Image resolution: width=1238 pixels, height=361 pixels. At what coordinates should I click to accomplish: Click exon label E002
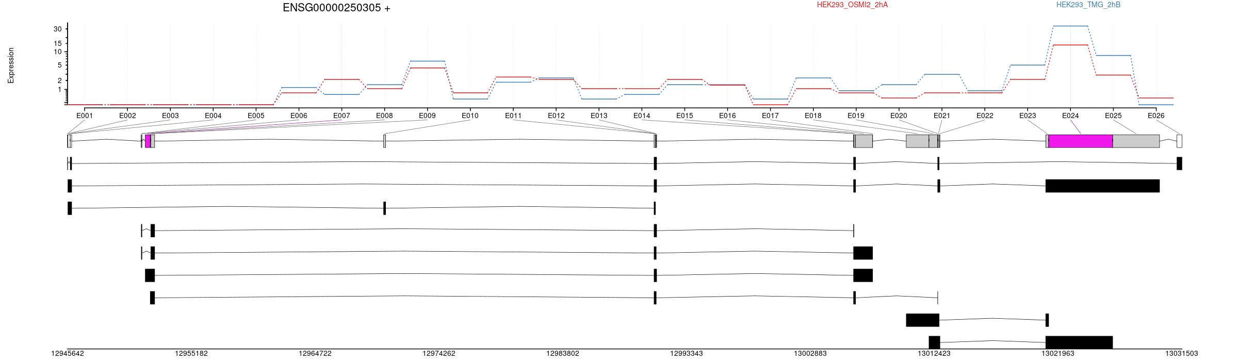click(x=127, y=116)
